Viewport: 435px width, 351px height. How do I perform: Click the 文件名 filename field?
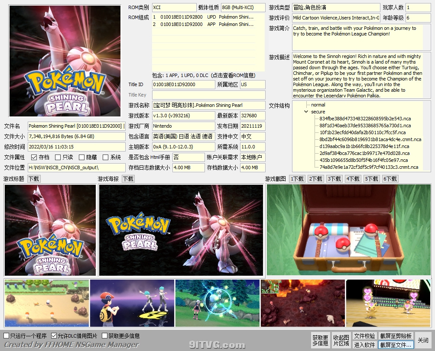tap(77, 126)
